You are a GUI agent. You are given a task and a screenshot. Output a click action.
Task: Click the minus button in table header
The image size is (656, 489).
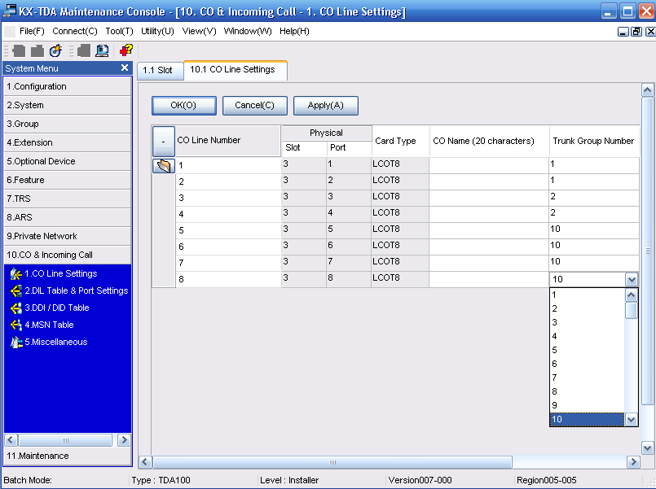[164, 142]
